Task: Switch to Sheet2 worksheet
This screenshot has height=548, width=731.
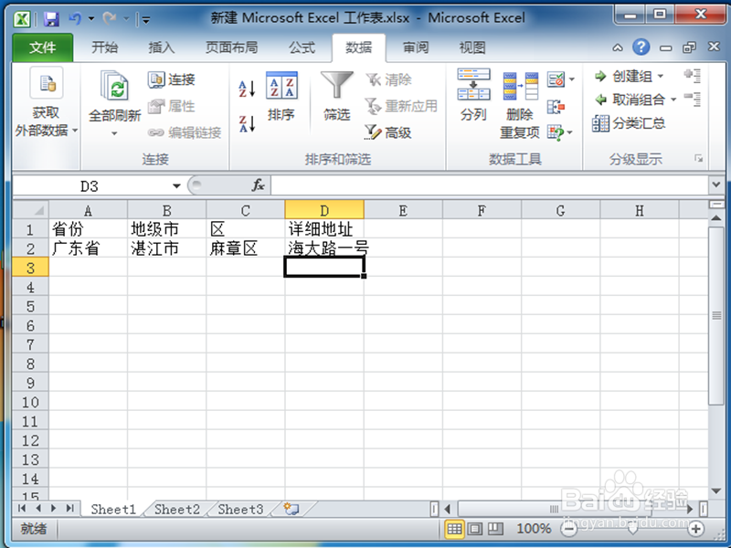Action: 176,509
